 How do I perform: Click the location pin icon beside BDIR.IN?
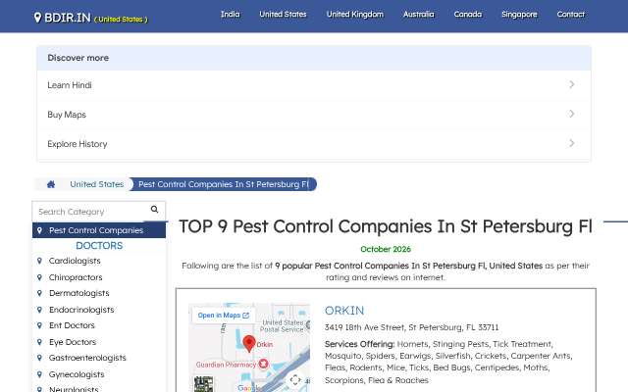click(37, 18)
